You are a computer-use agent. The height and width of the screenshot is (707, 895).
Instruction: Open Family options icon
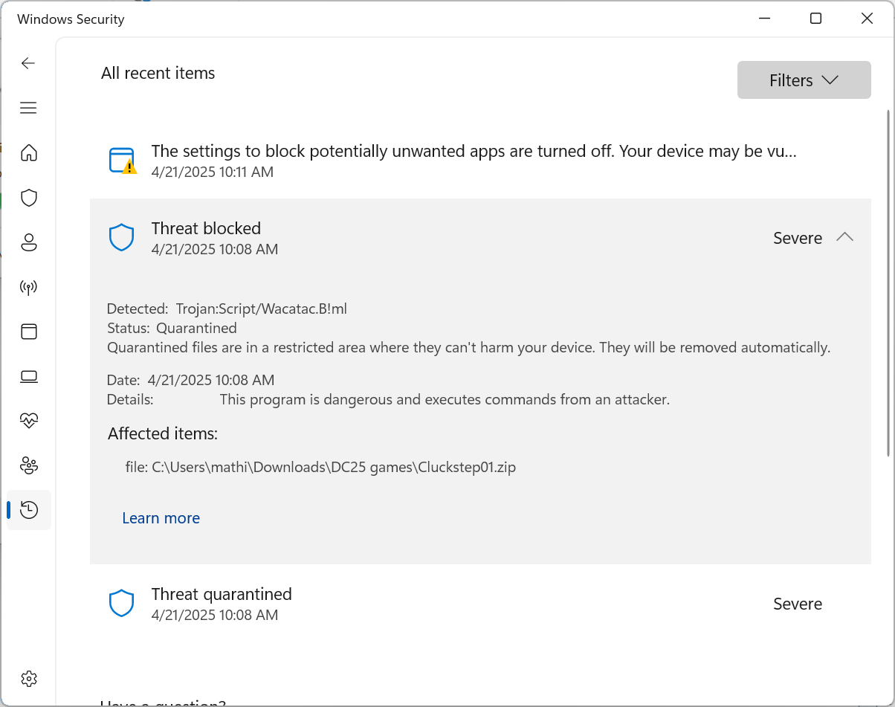pos(29,466)
